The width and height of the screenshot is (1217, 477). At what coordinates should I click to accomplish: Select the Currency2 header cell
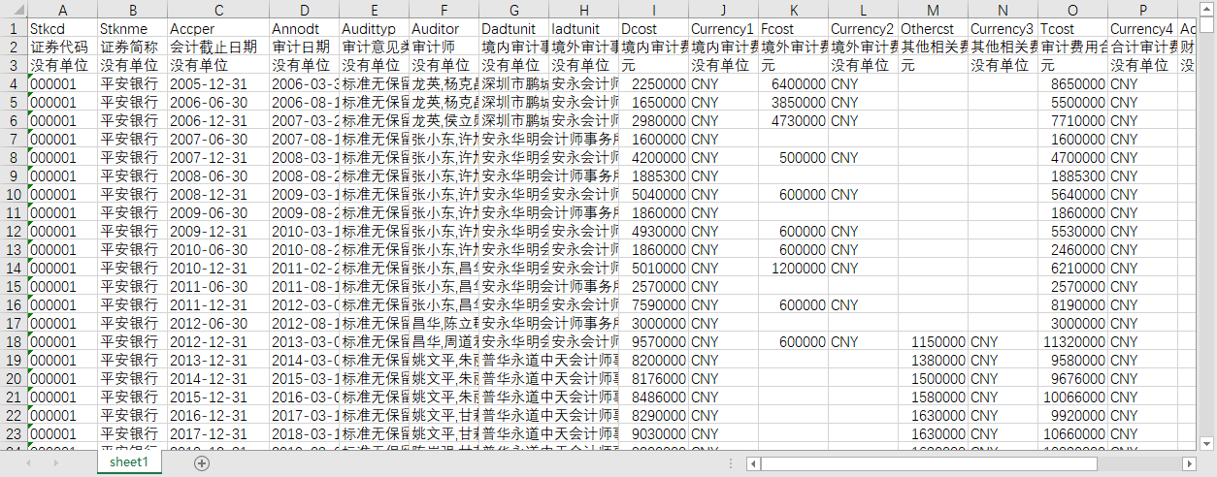[x=863, y=28]
